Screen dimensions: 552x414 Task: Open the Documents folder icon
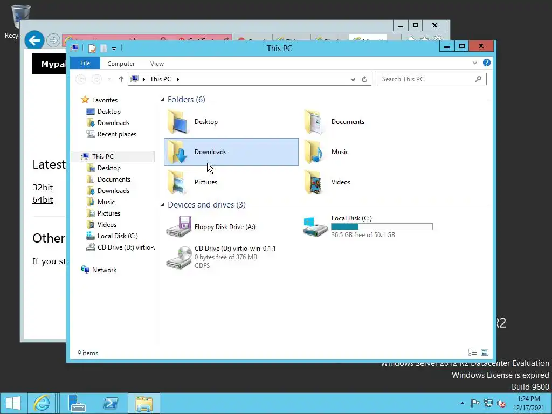point(313,122)
